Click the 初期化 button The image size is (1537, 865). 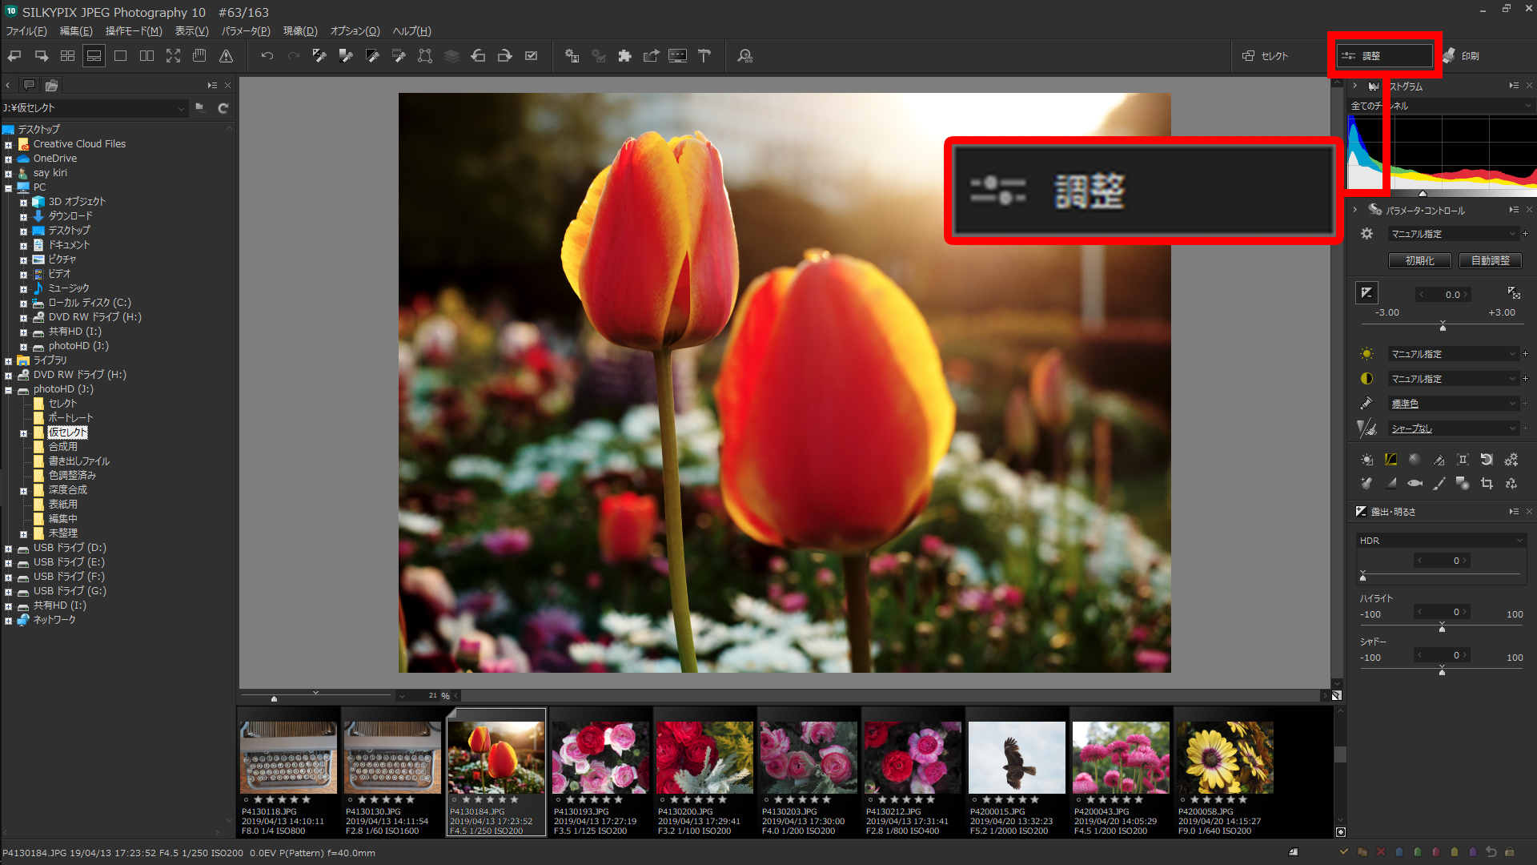click(x=1419, y=260)
